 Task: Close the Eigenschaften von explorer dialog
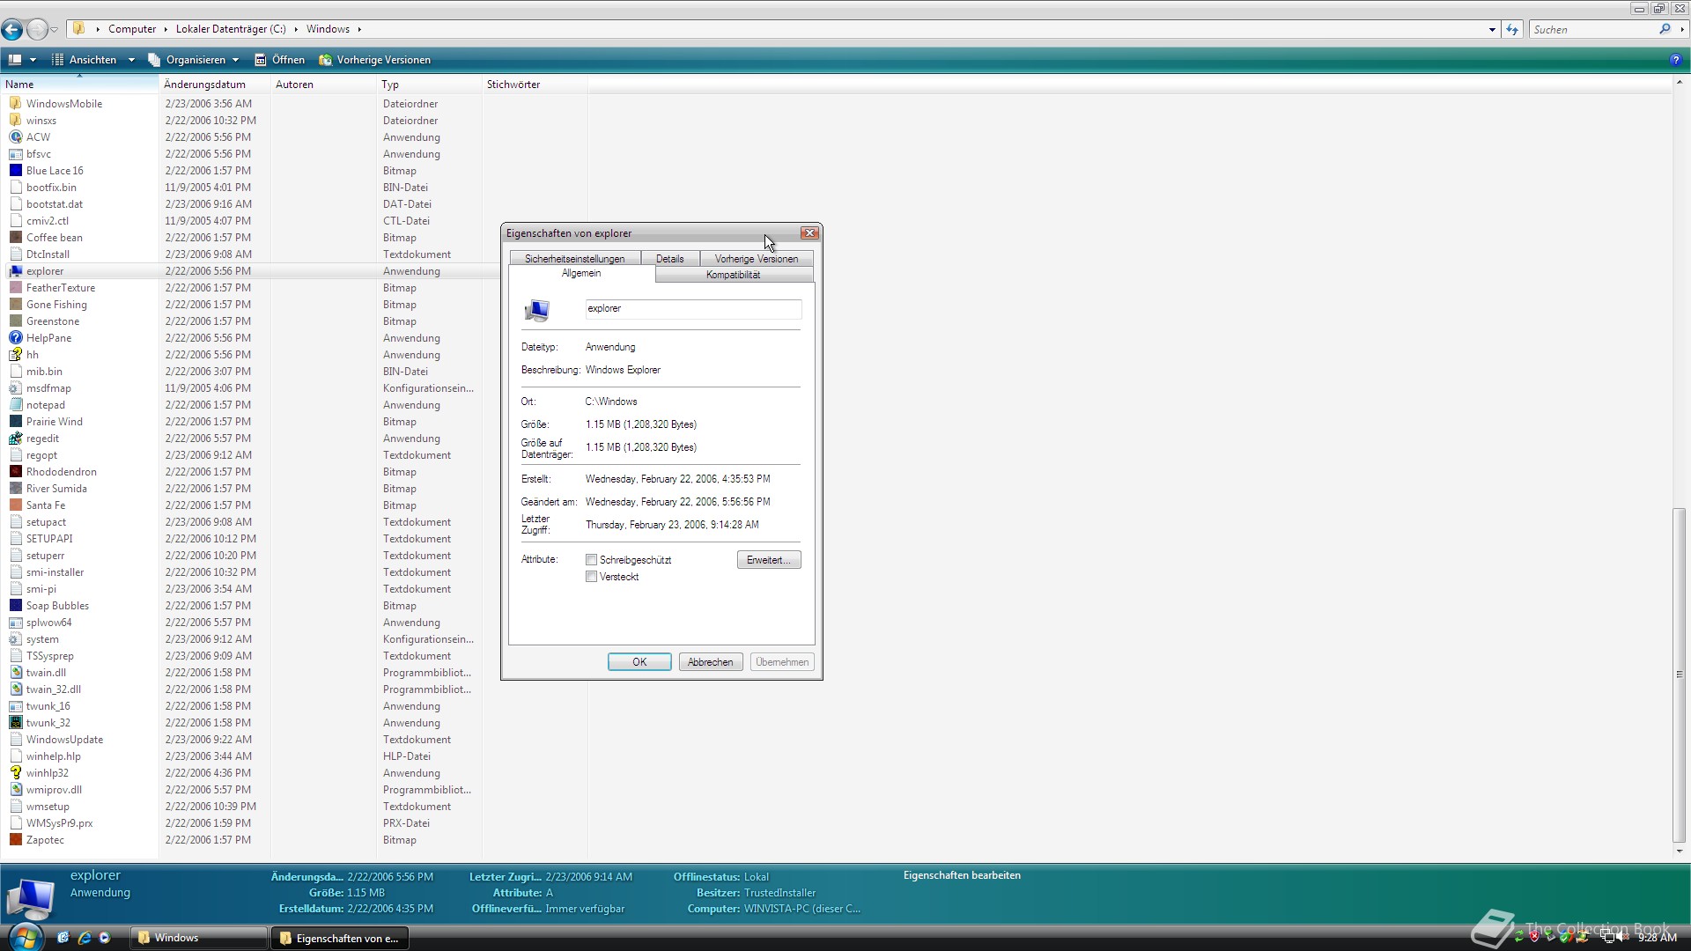coord(809,233)
